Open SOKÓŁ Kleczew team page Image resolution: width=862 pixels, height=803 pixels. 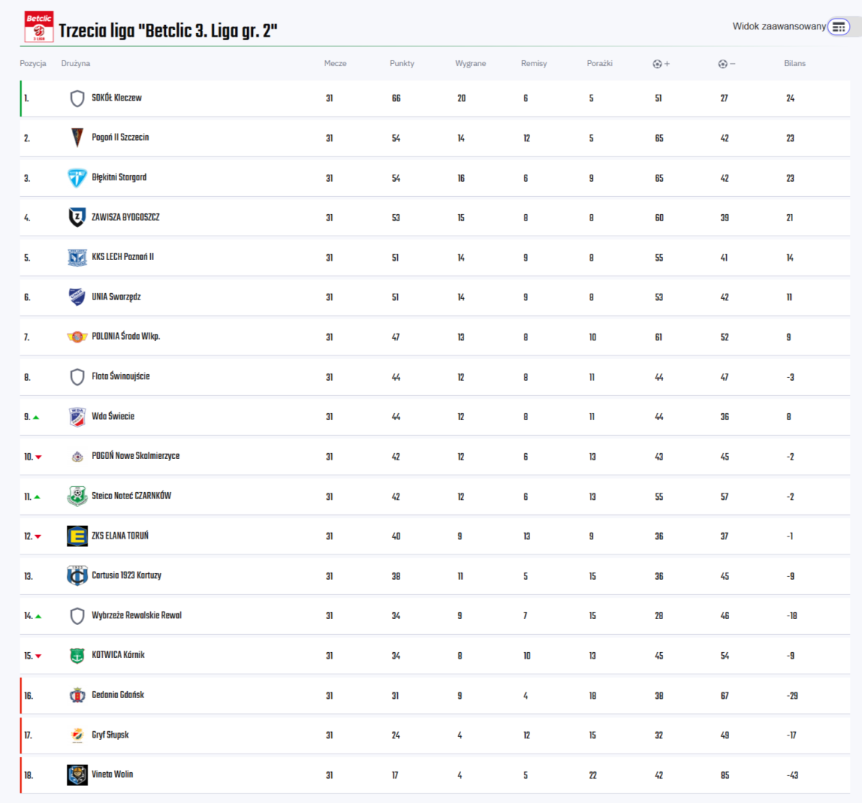click(x=116, y=98)
